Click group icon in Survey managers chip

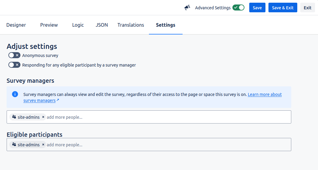tap(14, 117)
